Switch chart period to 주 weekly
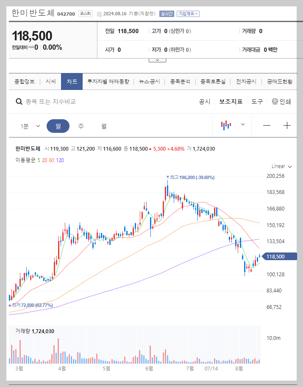 (81, 126)
